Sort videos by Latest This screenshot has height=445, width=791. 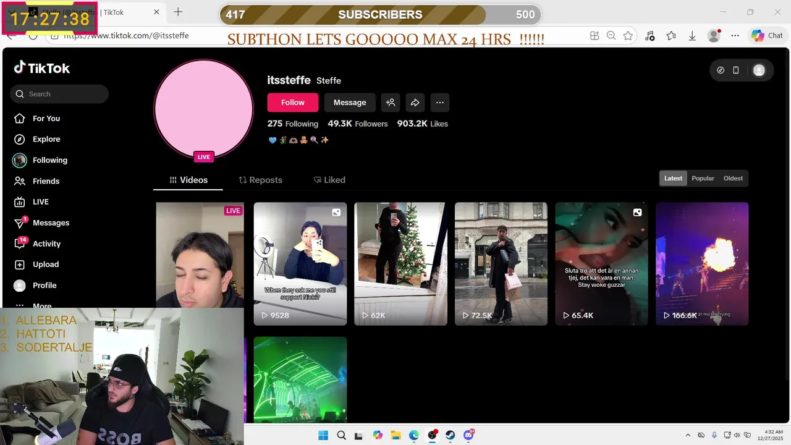click(673, 178)
